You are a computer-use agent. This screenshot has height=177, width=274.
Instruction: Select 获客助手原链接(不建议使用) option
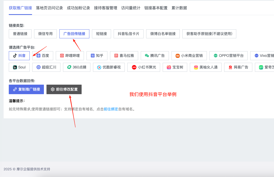(209, 34)
